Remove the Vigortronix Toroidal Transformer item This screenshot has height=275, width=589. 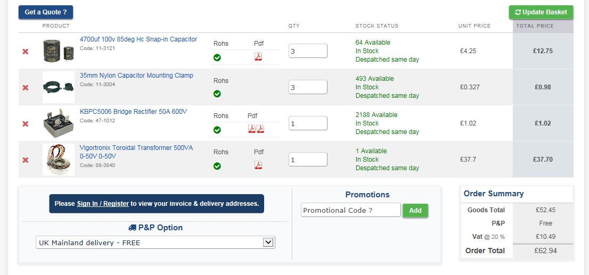click(x=25, y=160)
